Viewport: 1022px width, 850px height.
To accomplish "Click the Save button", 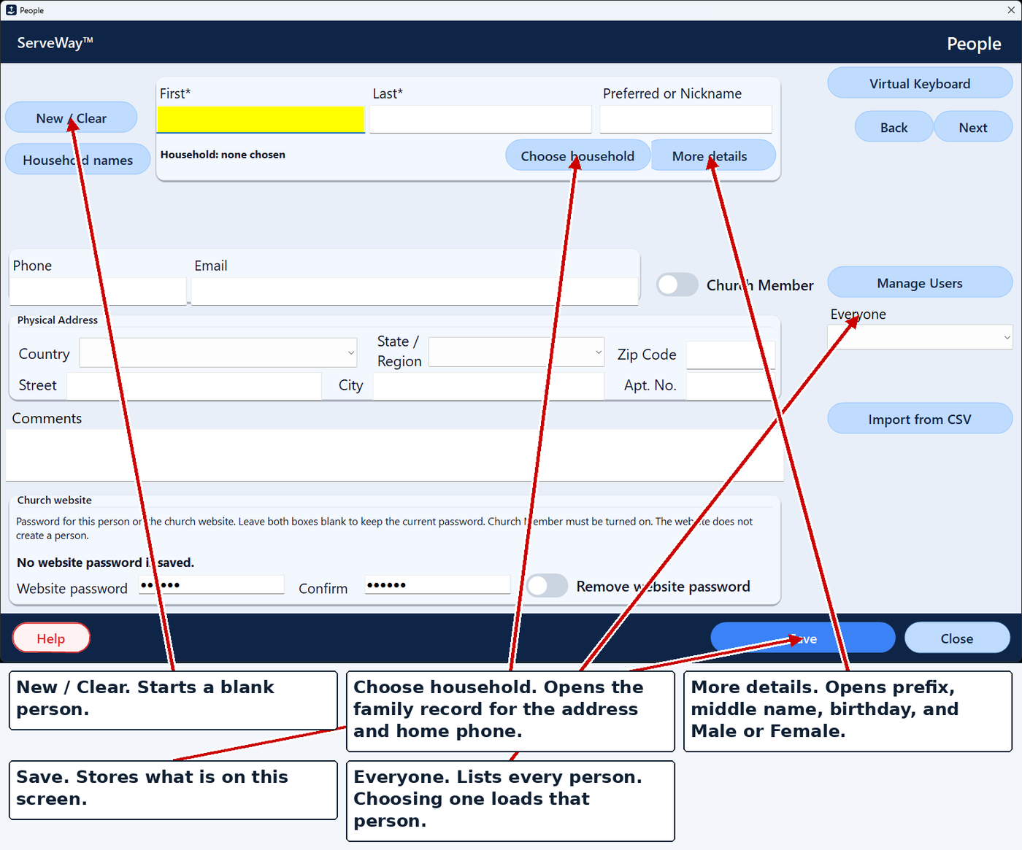I will tap(803, 638).
